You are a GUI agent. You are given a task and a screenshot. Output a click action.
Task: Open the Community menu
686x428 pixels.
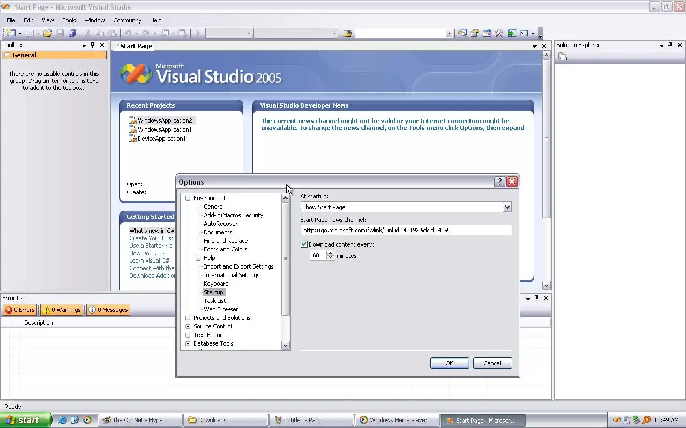(127, 20)
